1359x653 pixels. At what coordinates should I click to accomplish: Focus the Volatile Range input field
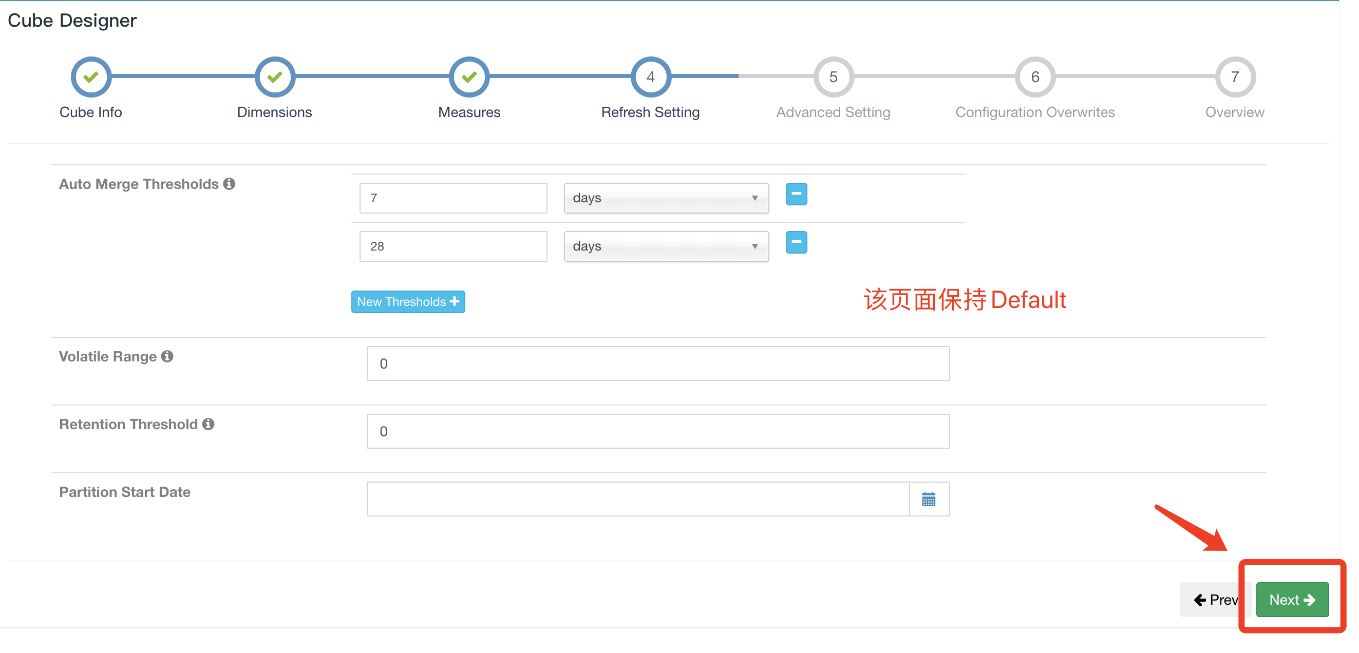(657, 363)
